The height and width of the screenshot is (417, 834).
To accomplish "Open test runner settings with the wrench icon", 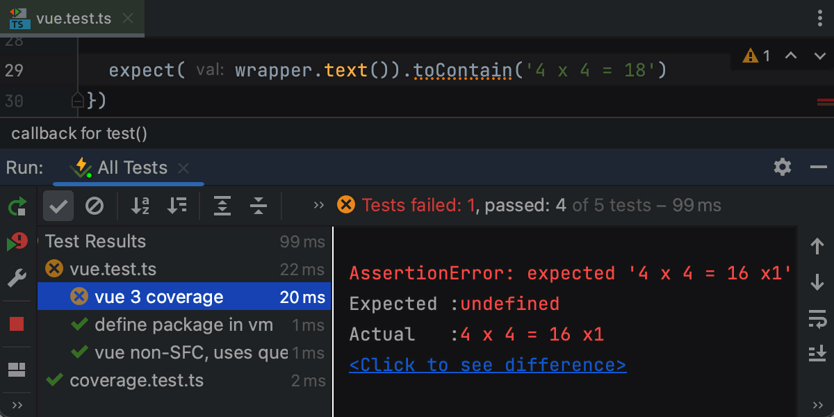I will point(17,279).
